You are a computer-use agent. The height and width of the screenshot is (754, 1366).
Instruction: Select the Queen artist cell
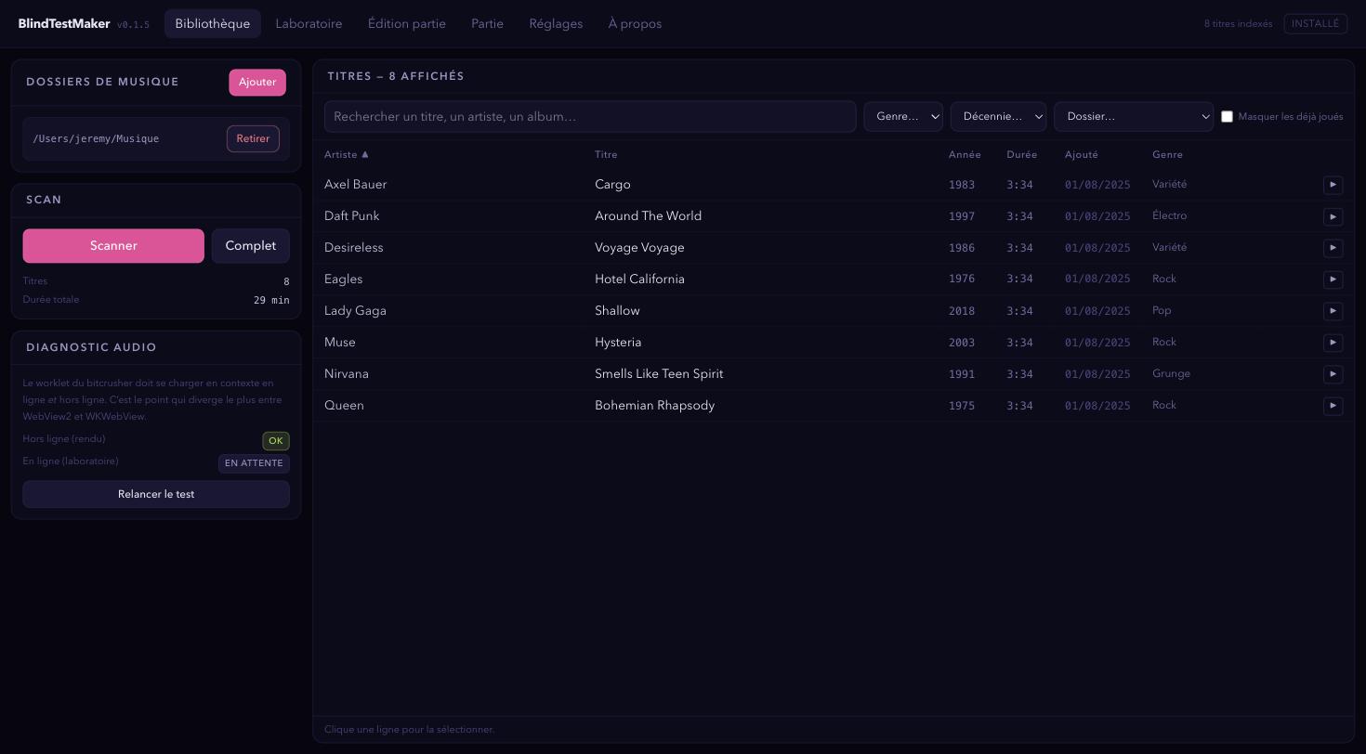(x=344, y=406)
